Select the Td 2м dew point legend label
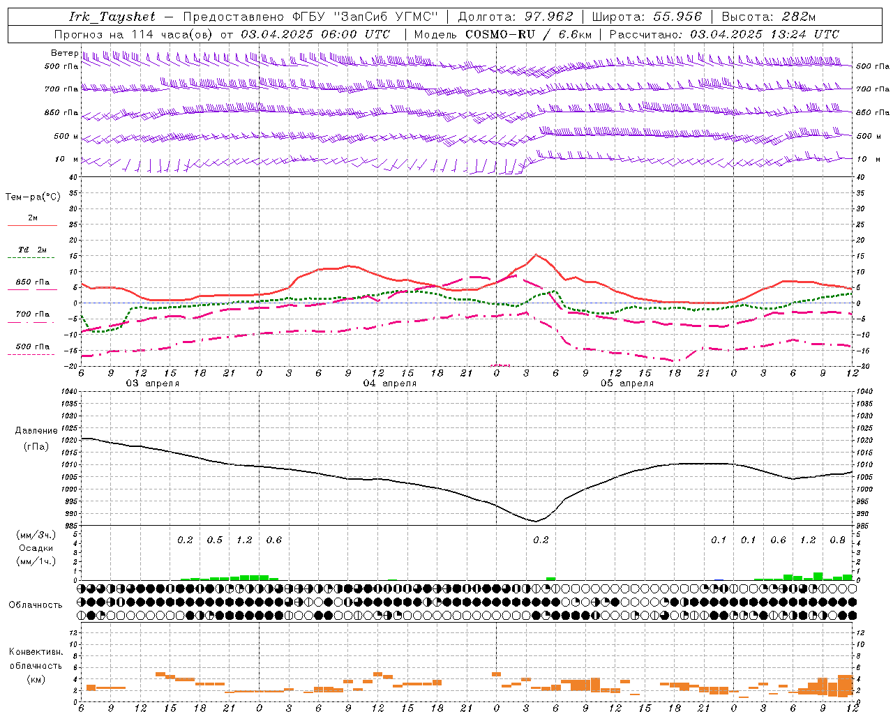 (32, 250)
